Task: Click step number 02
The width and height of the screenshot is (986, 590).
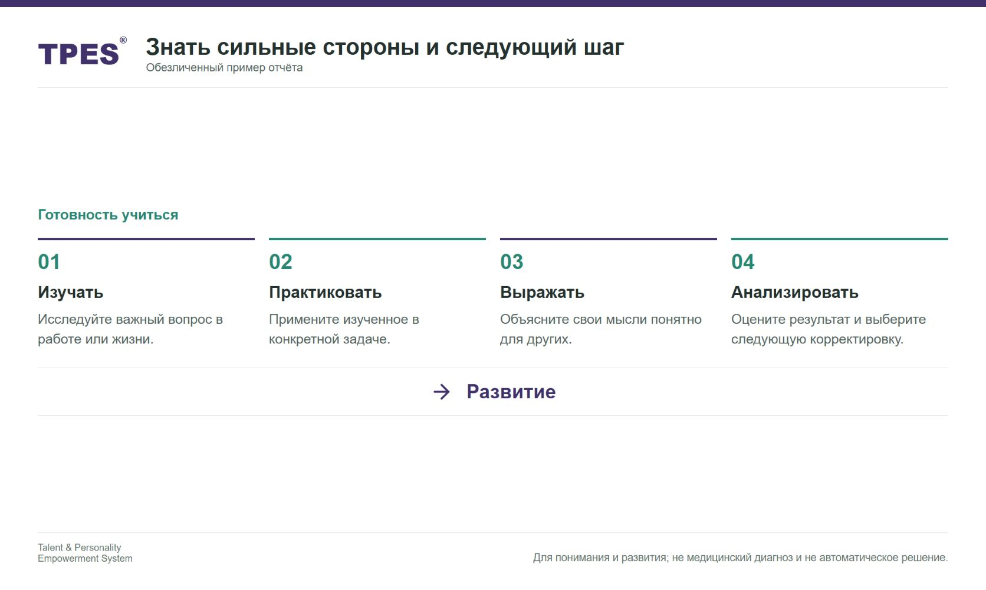Action: 281,262
